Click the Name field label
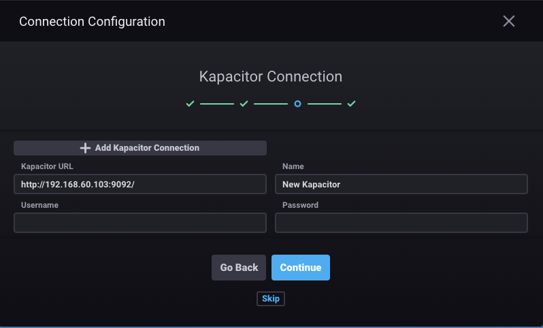Image resolution: width=543 pixels, height=328 pixels. pyautogui.click(x=293, y=166)
